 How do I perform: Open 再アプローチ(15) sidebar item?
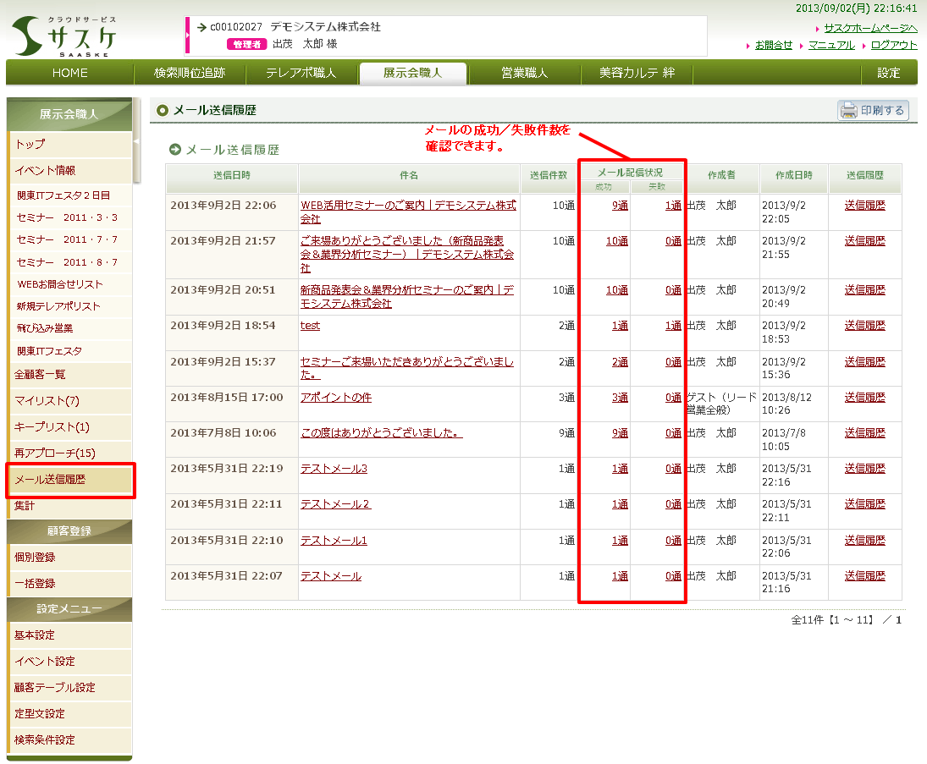click(55, 453)
